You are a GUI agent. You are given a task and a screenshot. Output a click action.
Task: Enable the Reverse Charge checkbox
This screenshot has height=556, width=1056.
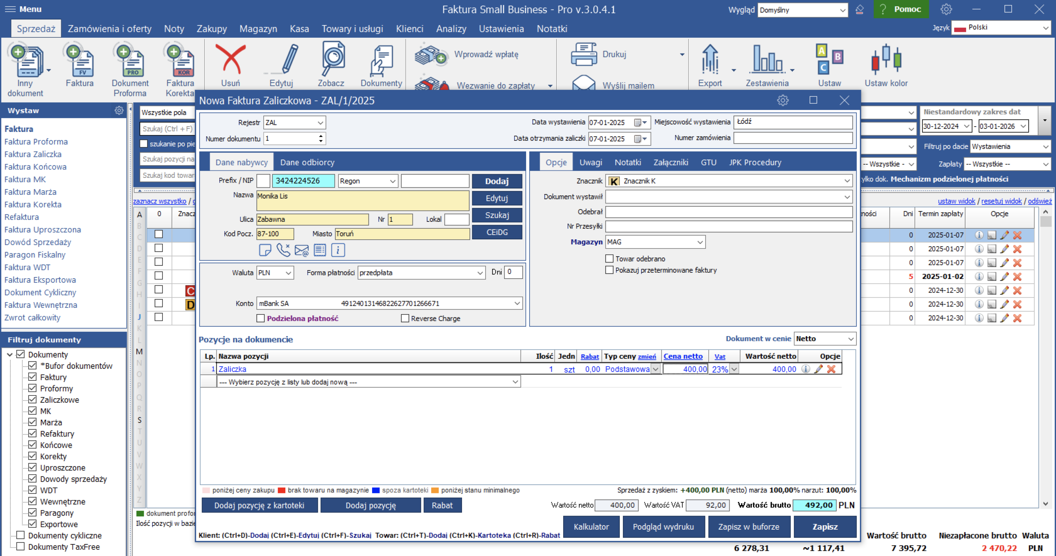point(405,318)
